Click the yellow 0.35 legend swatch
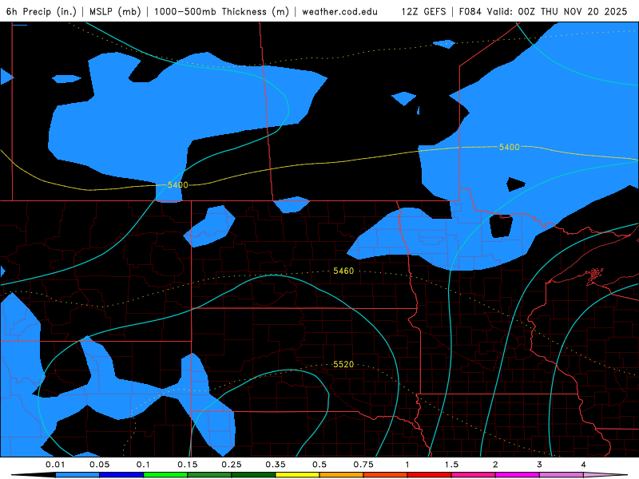The width and height of the screenshot is (639, 479). pyautogui.click(x=297, y=475)
